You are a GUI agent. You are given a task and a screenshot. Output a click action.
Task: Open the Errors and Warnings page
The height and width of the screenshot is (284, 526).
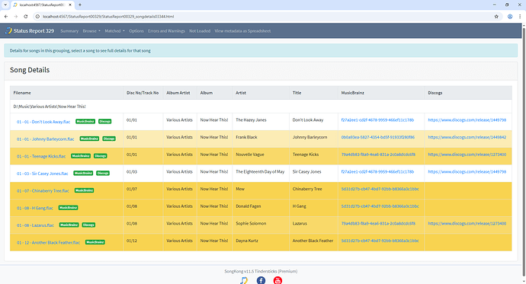(166, 30)
